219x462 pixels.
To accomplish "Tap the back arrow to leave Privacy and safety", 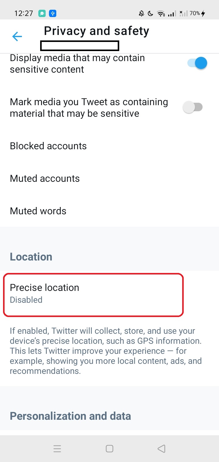I will (17, 36).
